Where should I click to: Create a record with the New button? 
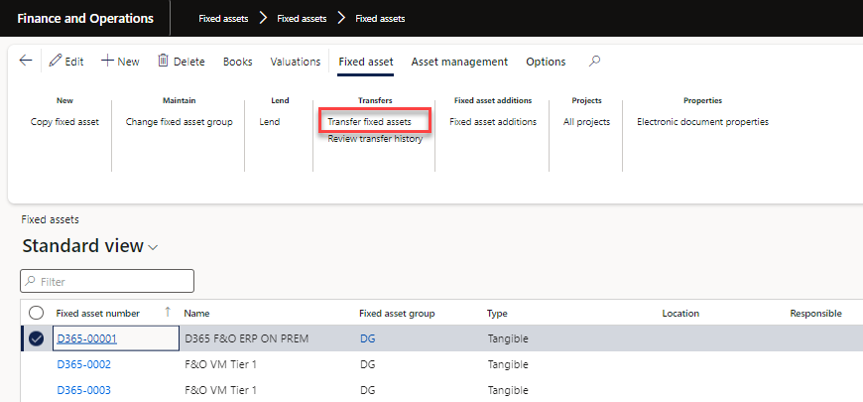click(120, 62)
